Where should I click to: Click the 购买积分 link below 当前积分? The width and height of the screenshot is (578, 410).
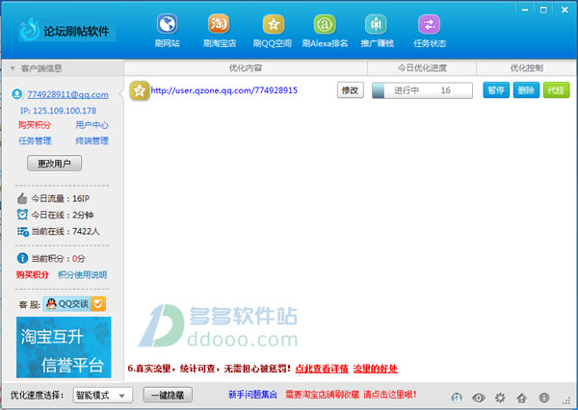click(33, 275)
